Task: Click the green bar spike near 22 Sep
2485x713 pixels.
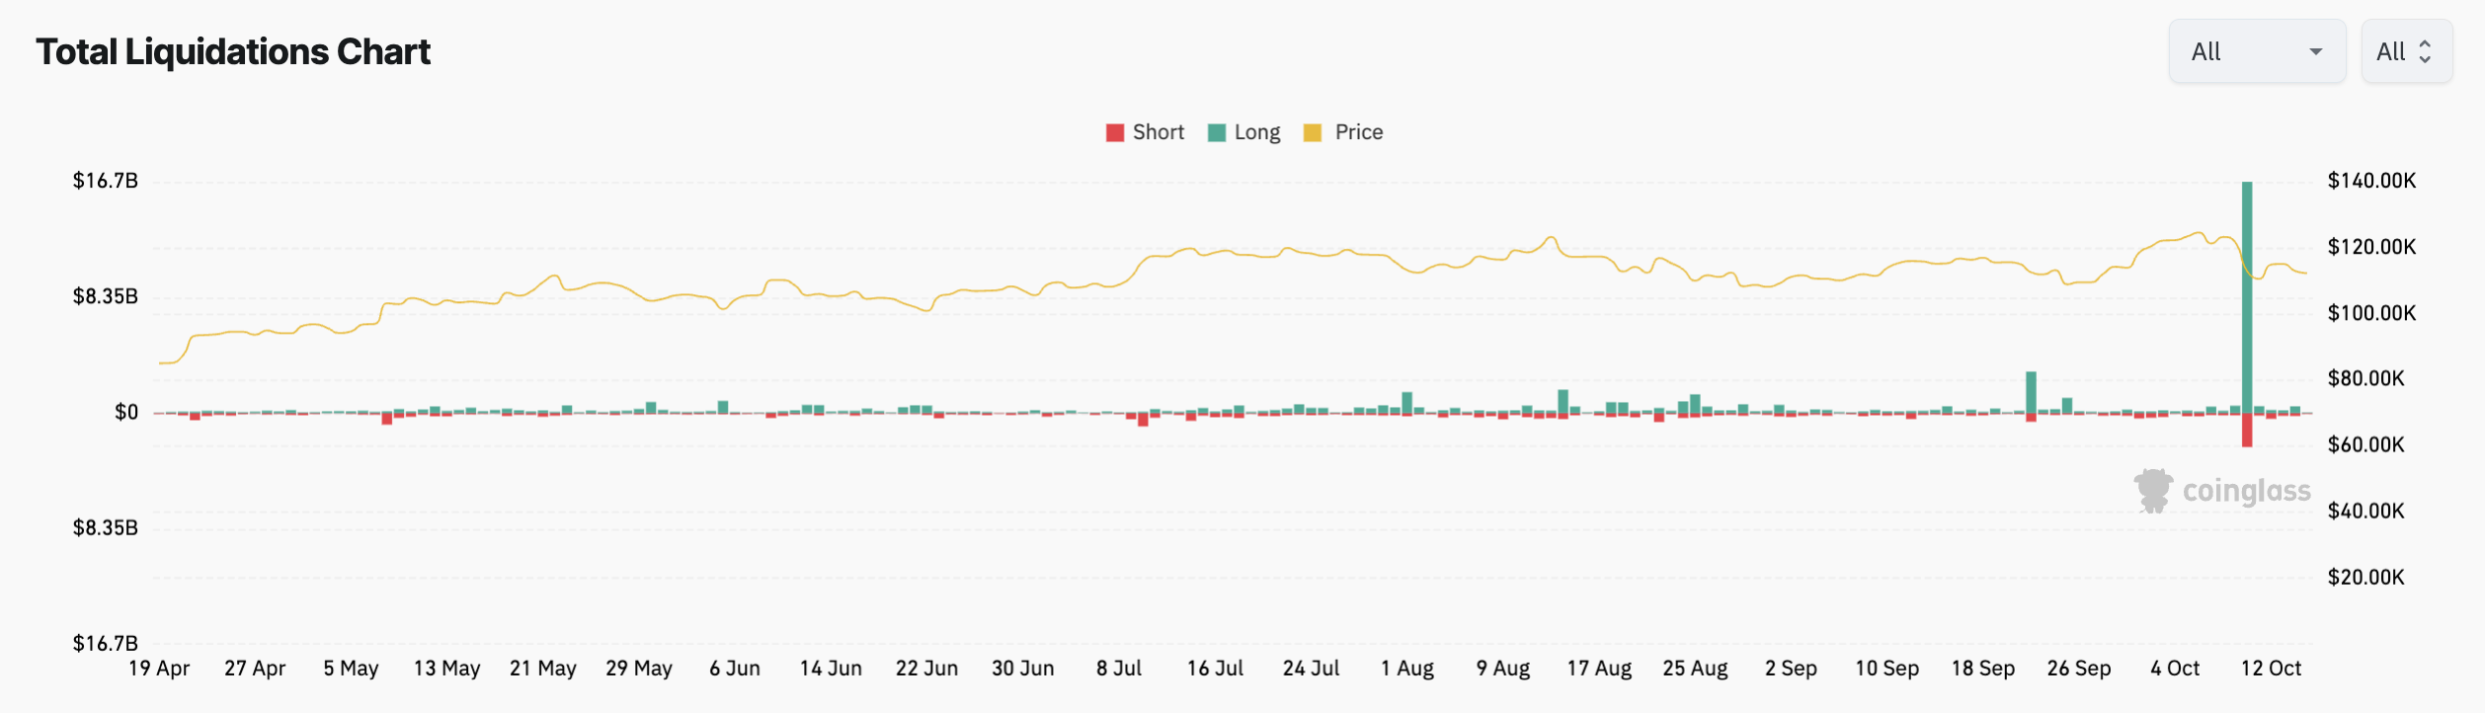Action: pos(2031,392)
